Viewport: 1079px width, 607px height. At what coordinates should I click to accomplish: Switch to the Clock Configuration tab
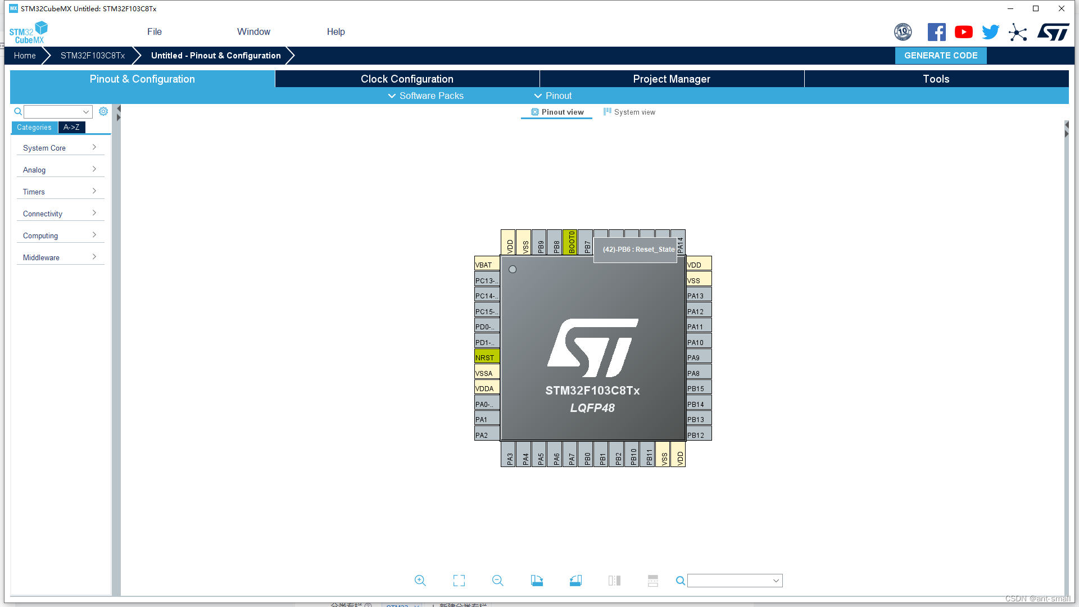406,79
